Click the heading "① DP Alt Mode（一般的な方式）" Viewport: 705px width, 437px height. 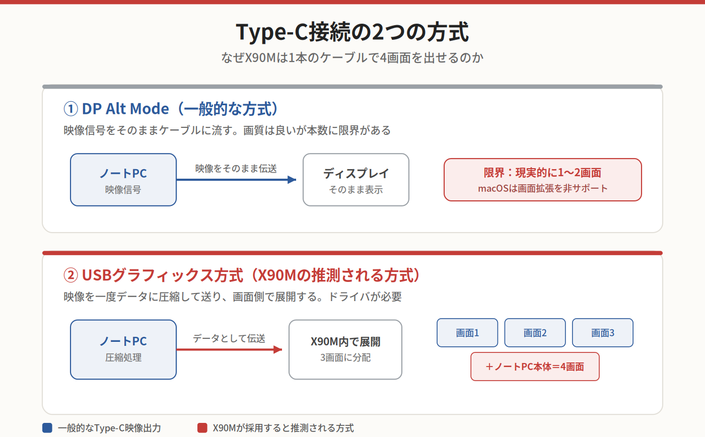click(171, 109)
